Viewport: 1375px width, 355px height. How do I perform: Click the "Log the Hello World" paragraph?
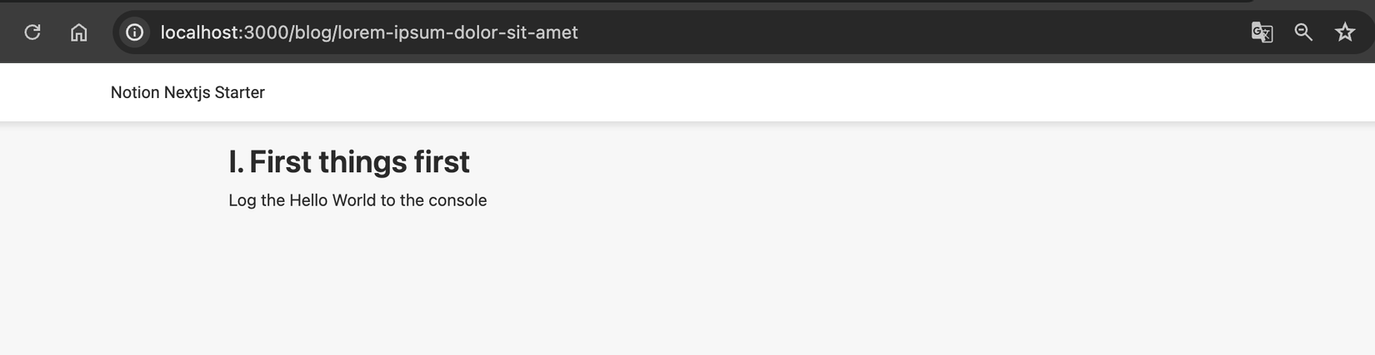[x=357, y=200]
